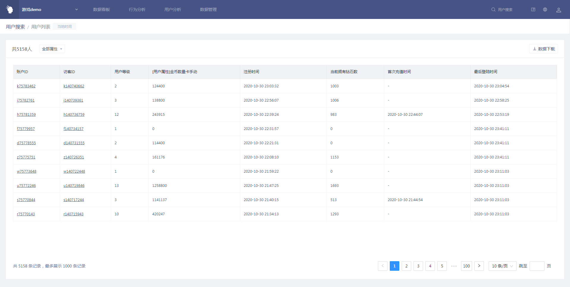Open the 行为分析 menu

point(137,9)
